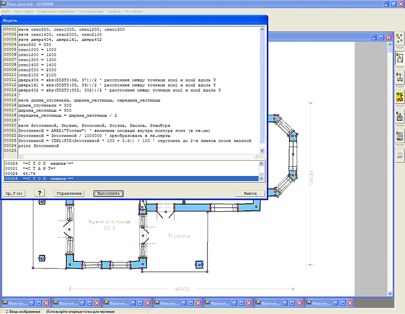Image resolution: width=405 pixels, height=314 pixels.
Task: Minimize the inner drawing window
Action: (374, 37)
